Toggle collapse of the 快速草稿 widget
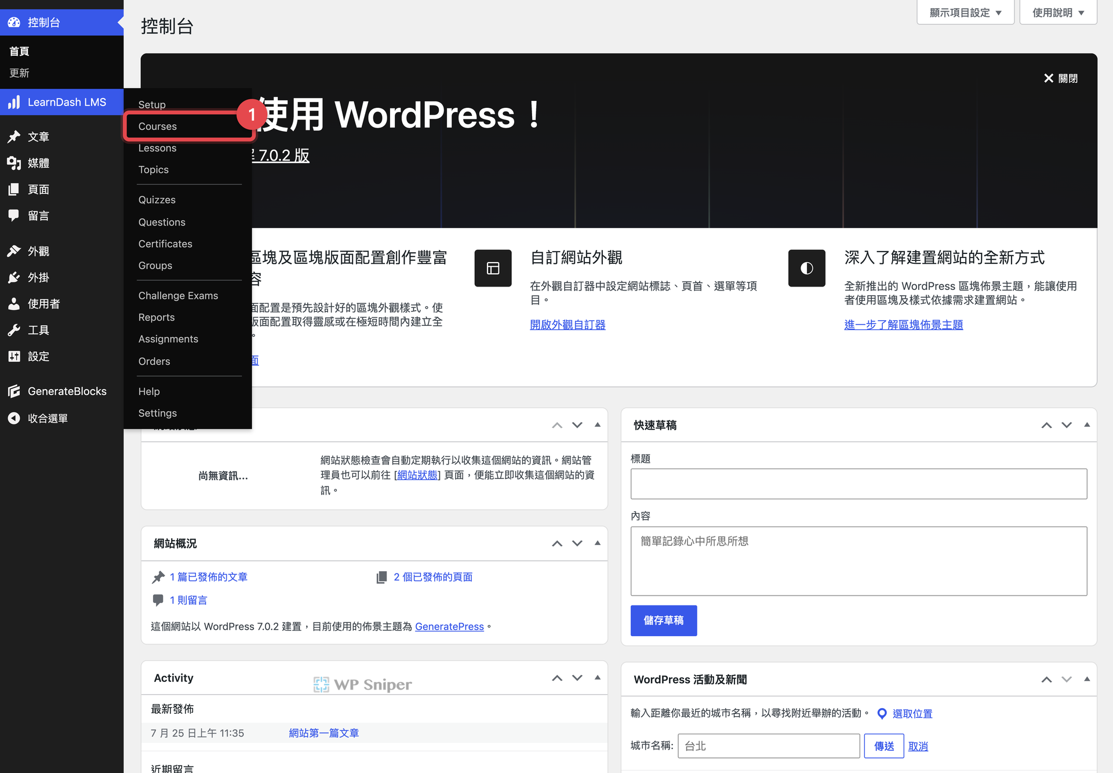 (x=1087, y=425)
